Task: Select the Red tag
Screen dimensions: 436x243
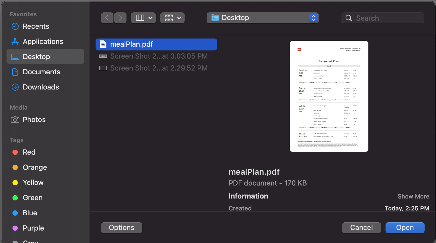Action: [x=45, y=152]
